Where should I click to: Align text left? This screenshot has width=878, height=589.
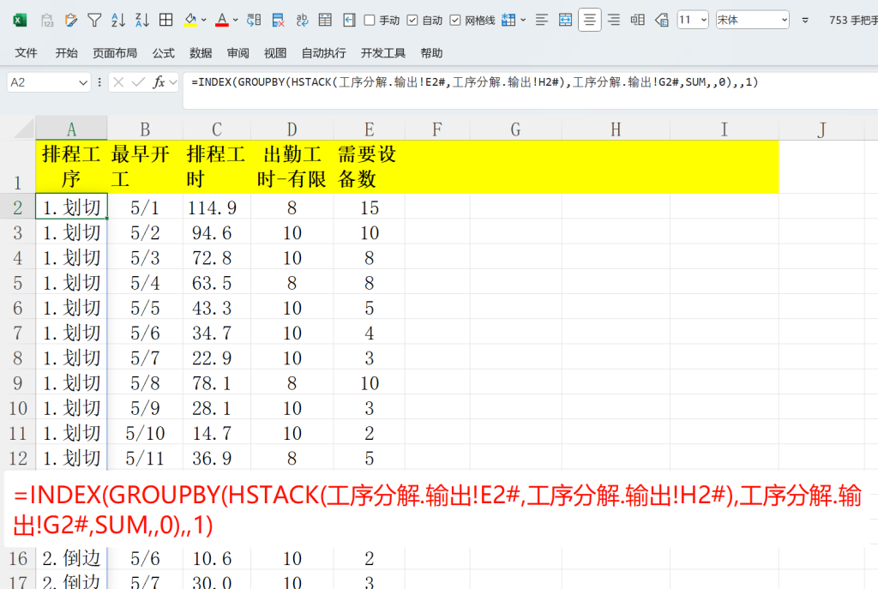[x=542, y=21]
